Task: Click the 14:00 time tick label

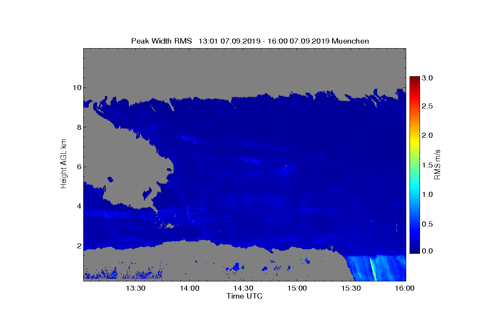Action: click(190, 288)
